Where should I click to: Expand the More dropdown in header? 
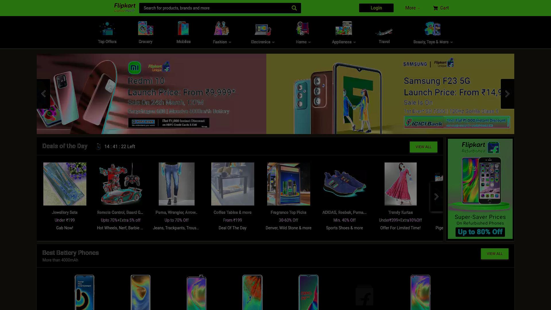point(412,8)
